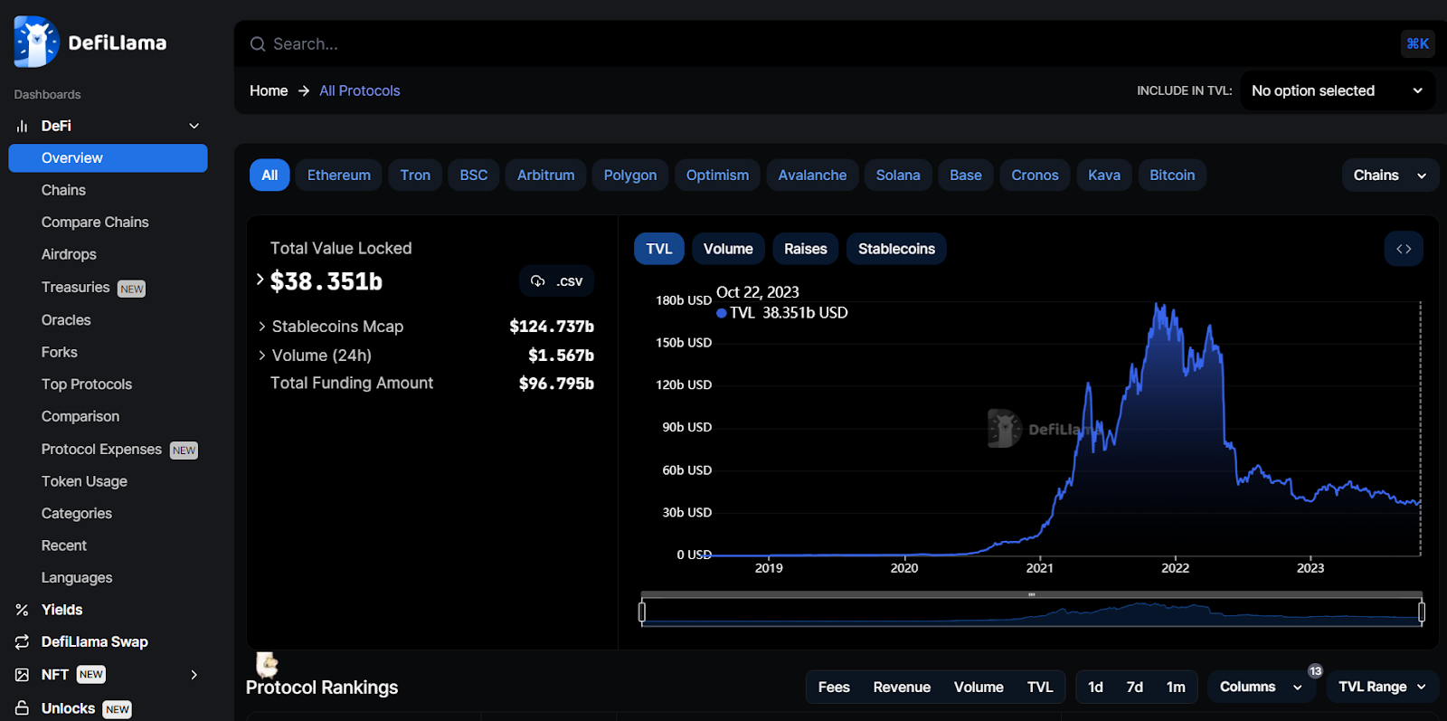This screenshot has width=1447, height=721.
Task: Toggle the Stablecoins chart series
Action: [x=896, y=249]
